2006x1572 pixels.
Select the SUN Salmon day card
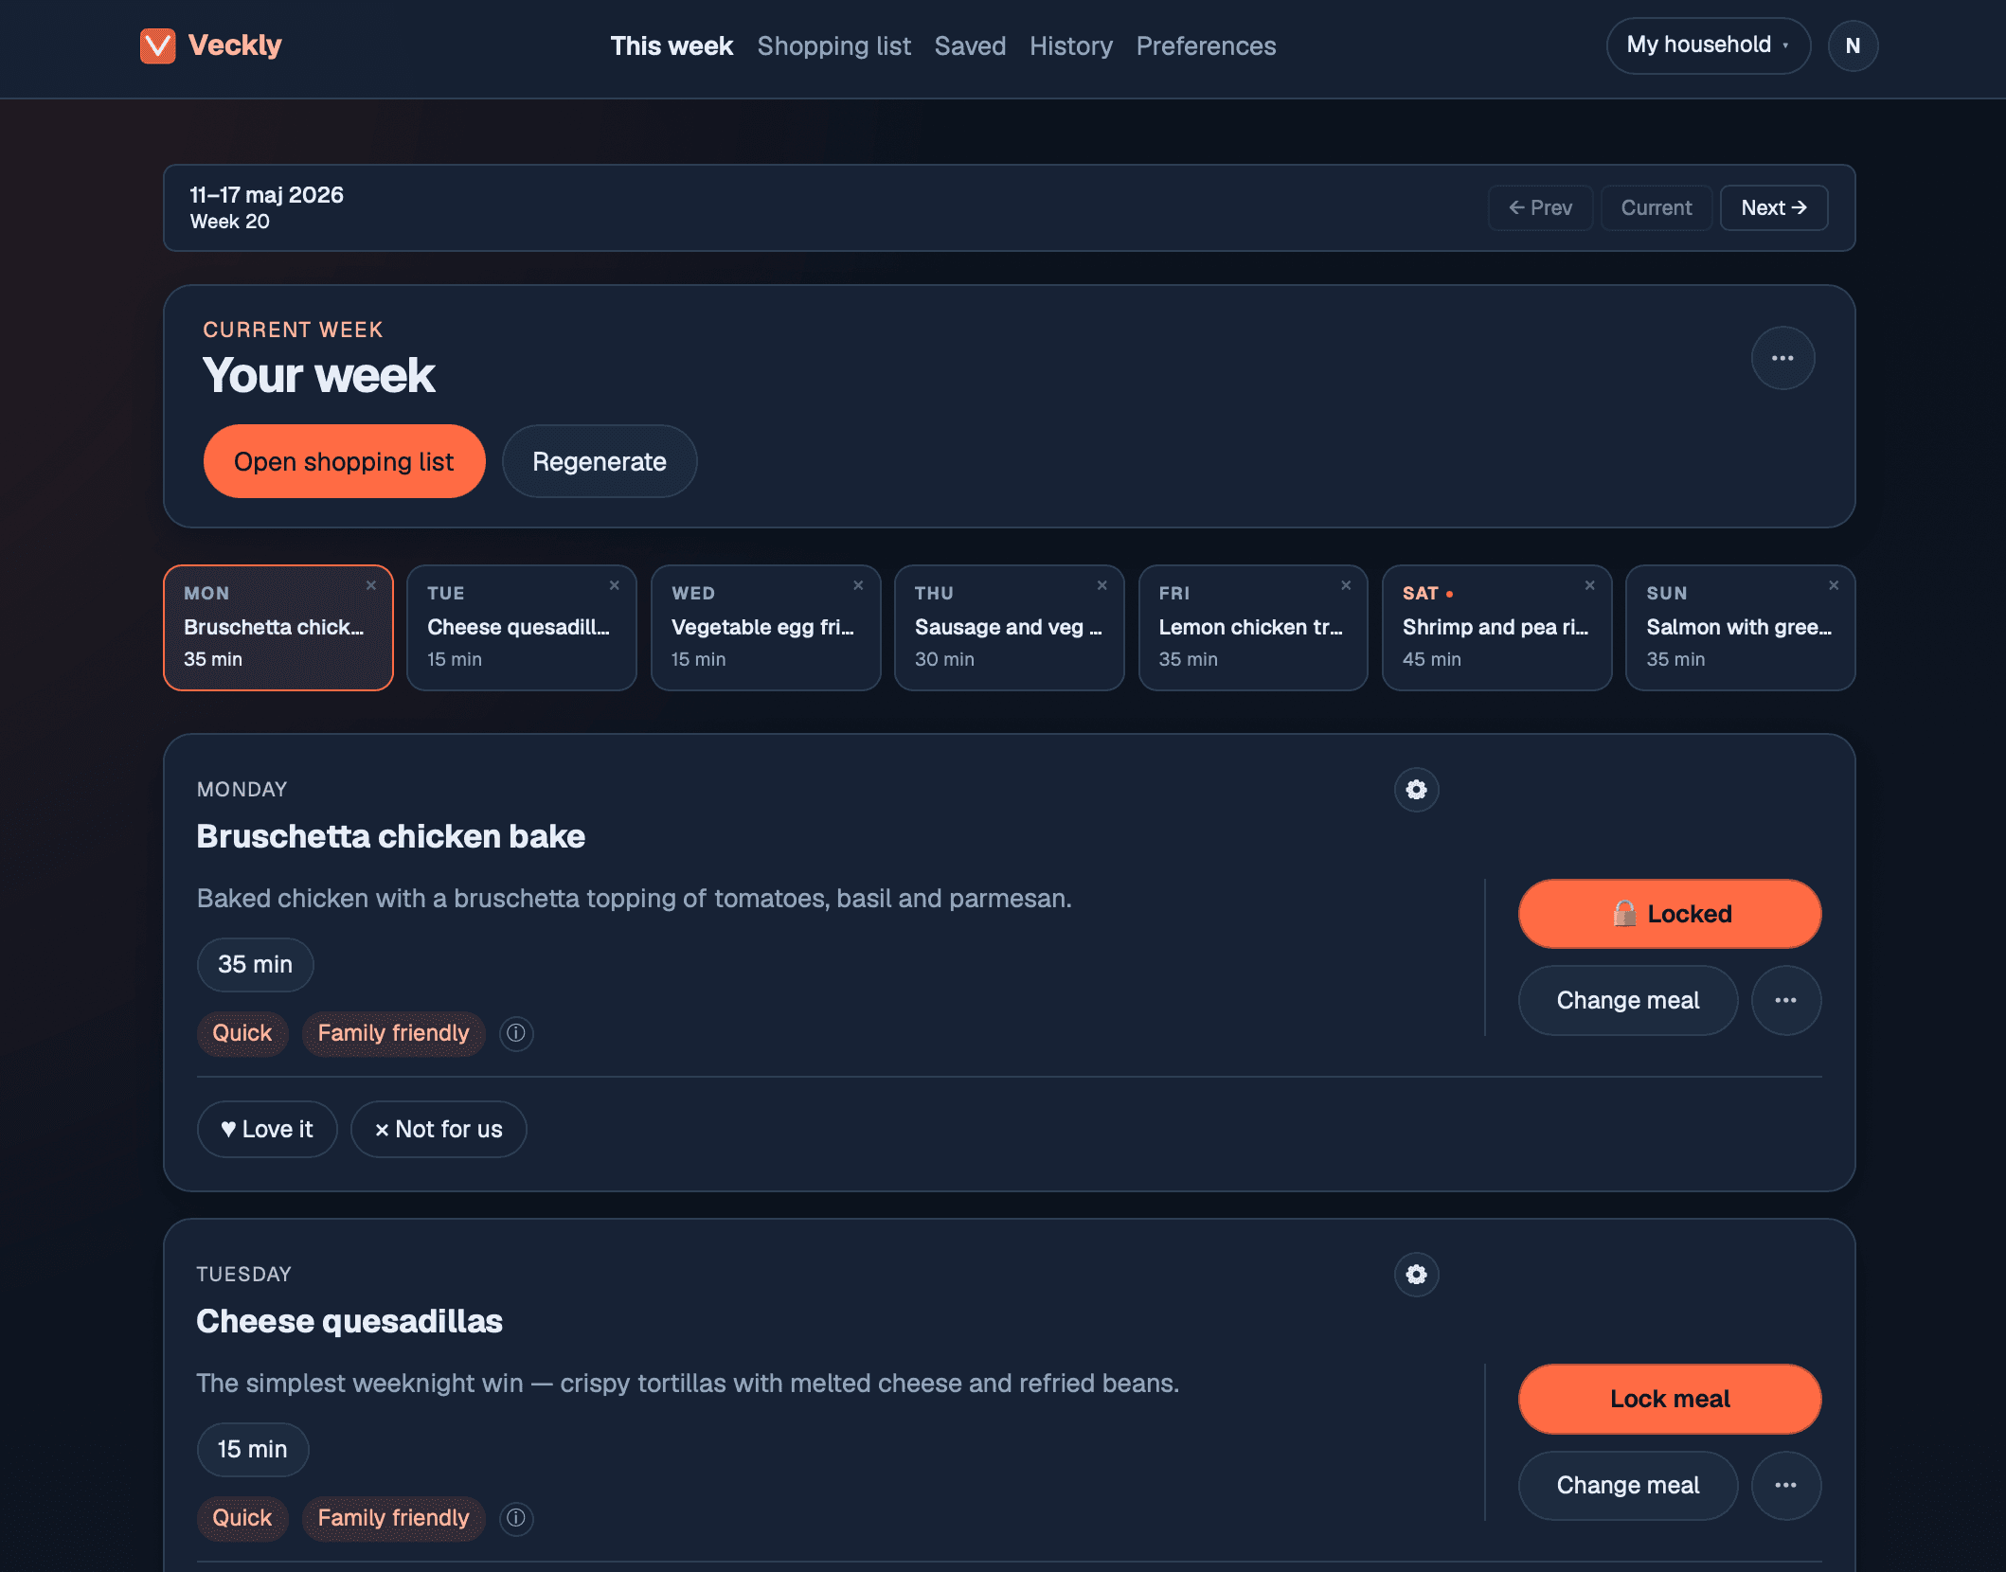click(1741, 628)
